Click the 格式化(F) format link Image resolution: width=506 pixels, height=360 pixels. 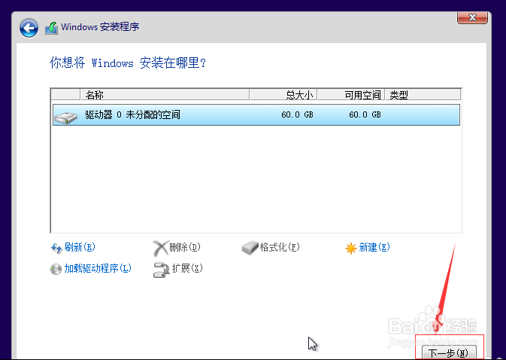pyautogui.click(x=280, y=247)
